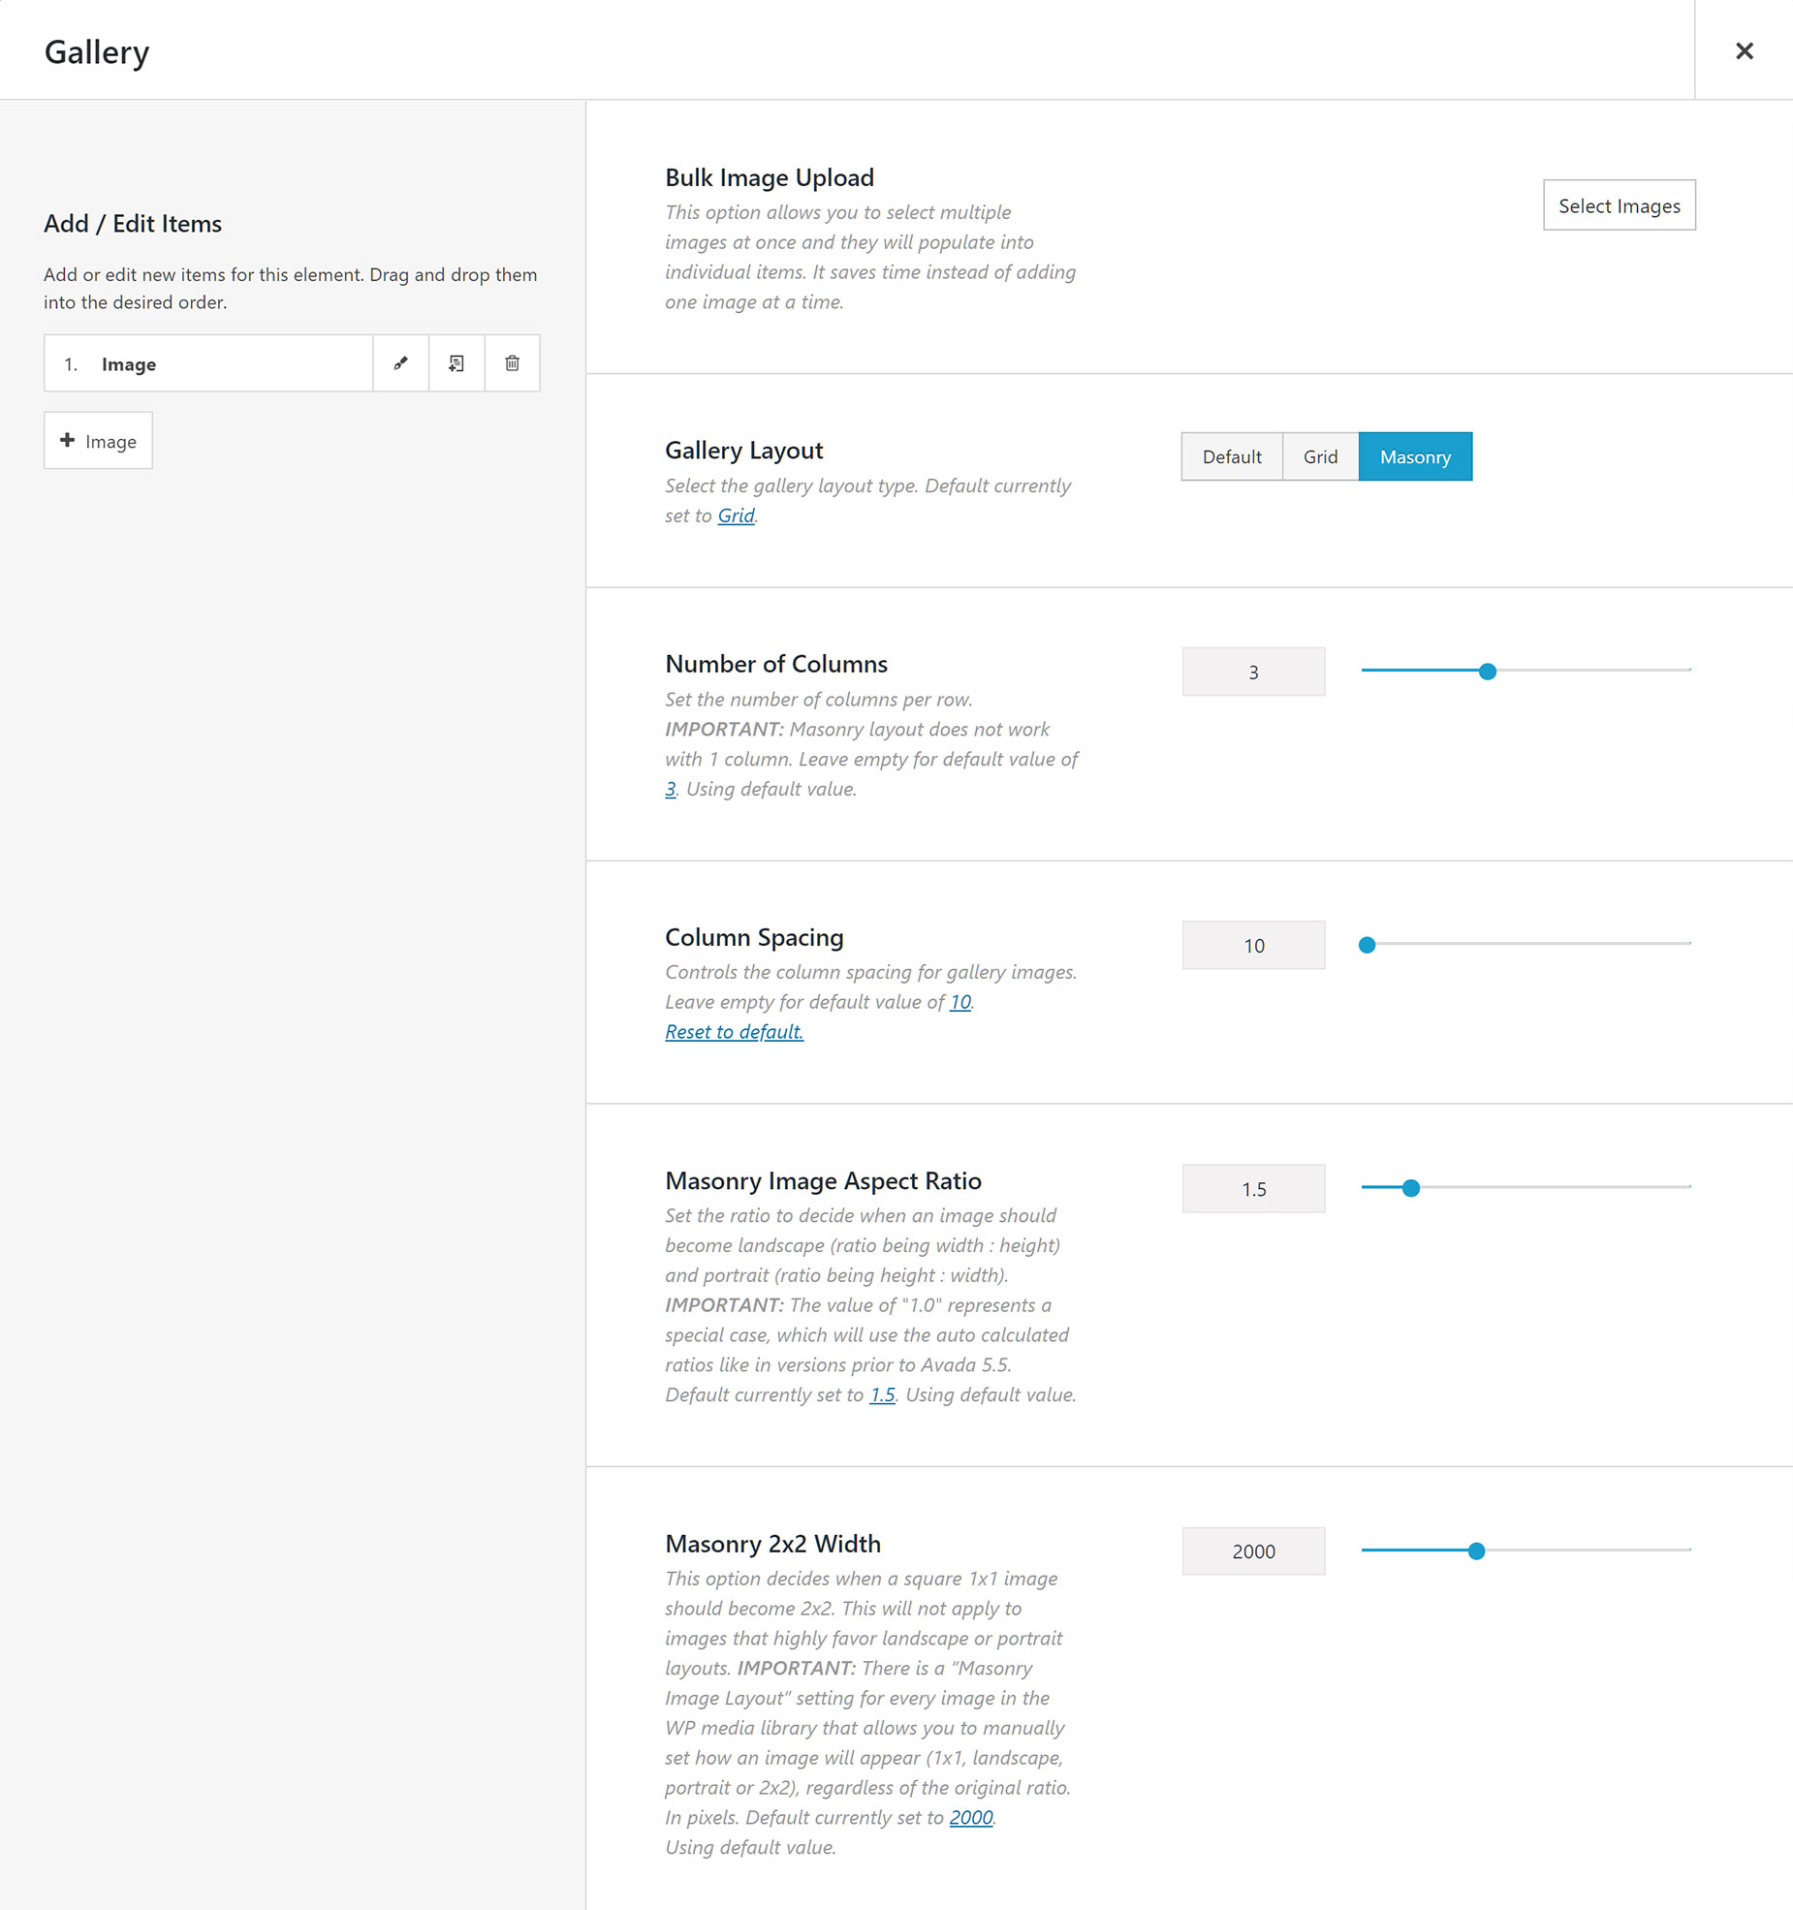Reset Column Spacing to default
This screenshot has width=1793, height=1910.
coord(734,1032)
